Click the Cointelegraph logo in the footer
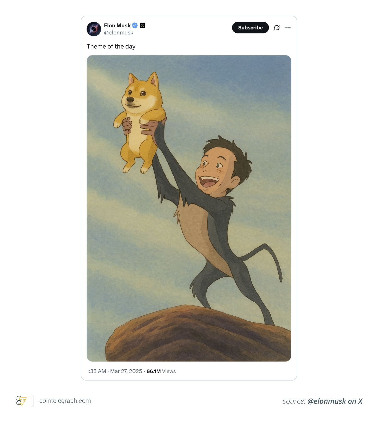Screen dimensions: 378x422 21,401
